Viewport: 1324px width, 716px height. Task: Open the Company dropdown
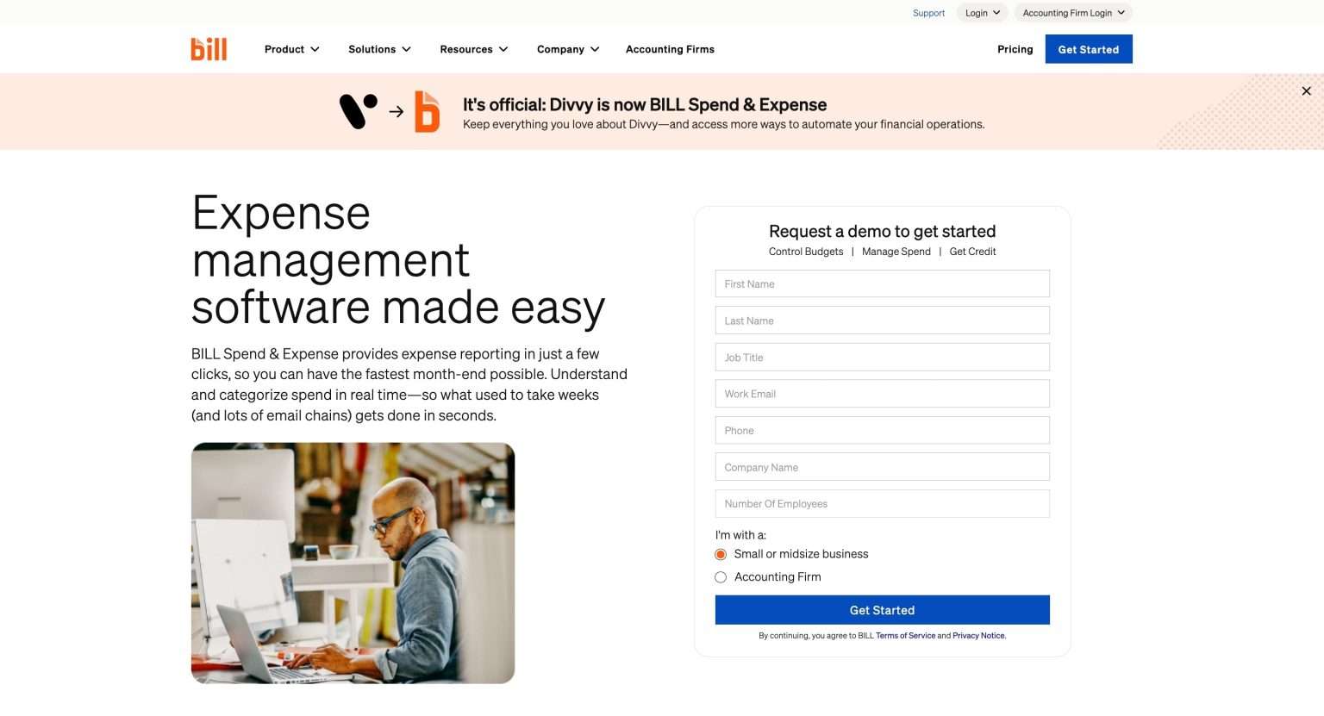pyautogui.click(x=567, y=49)
